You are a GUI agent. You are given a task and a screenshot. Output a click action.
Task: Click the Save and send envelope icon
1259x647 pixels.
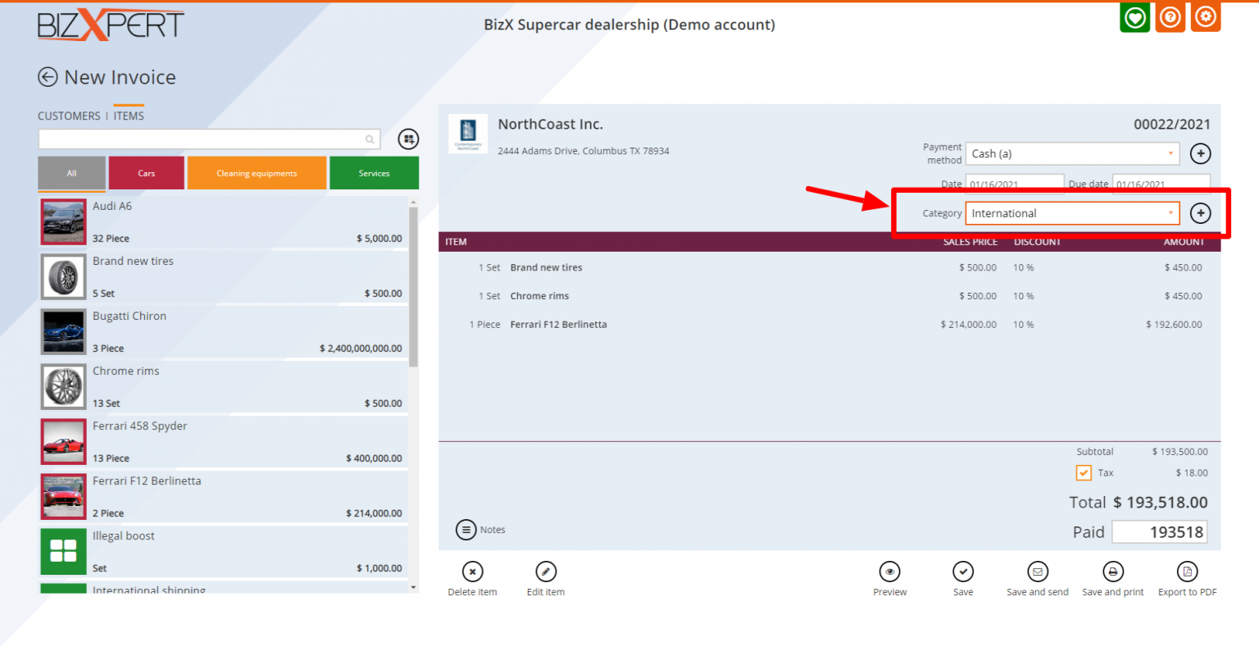click(x=1037, y=572)
